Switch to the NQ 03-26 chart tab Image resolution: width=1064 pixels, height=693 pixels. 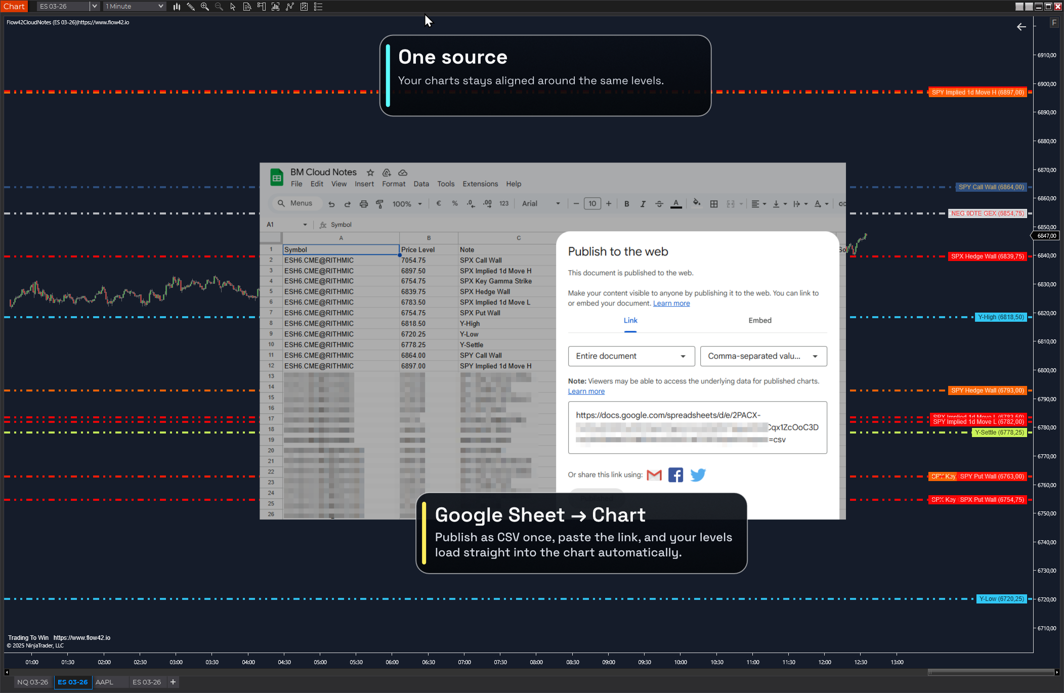33,682
